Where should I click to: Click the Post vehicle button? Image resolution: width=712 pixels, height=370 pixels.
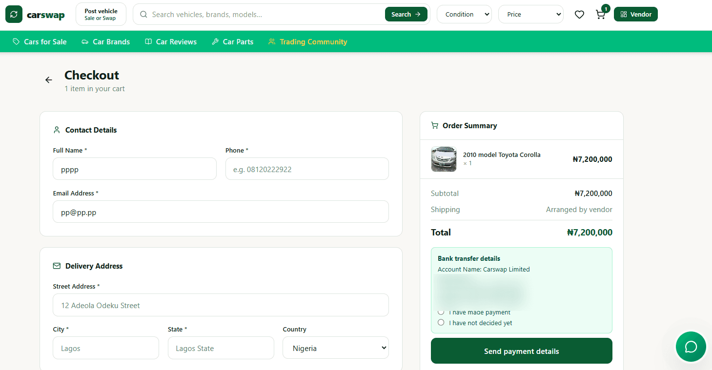tap(101, 14)
